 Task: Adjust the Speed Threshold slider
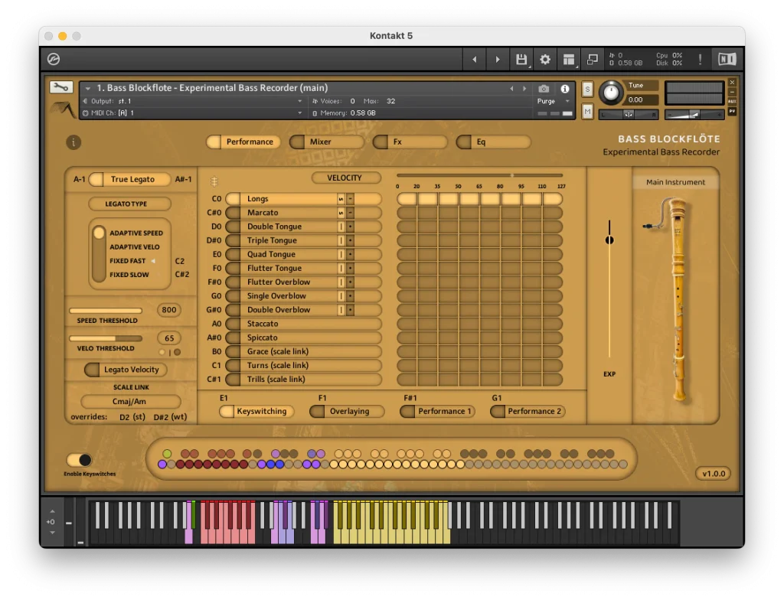click(x=106, y=310)
